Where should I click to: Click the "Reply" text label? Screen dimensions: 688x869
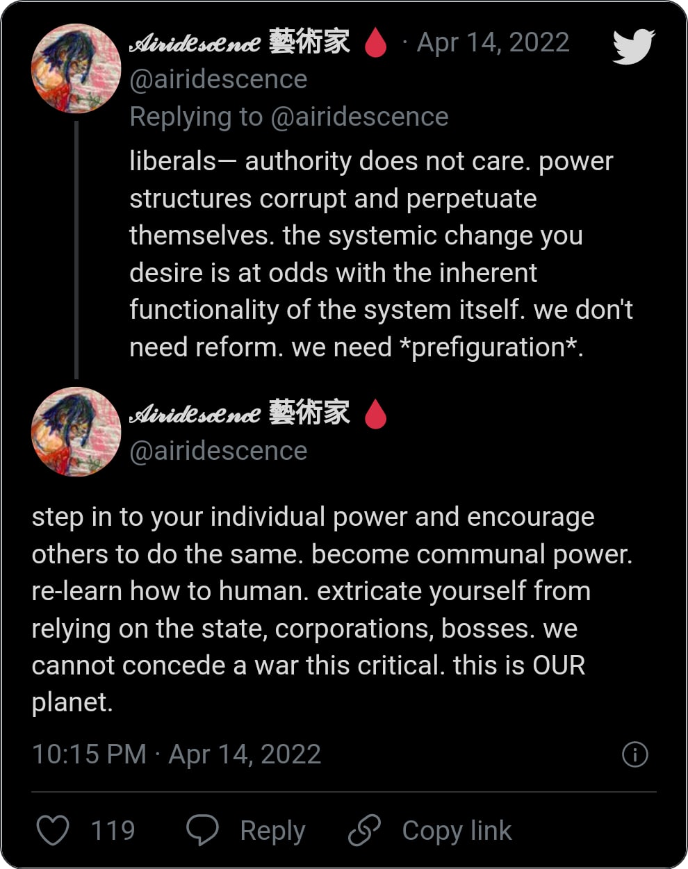(272, 831)
